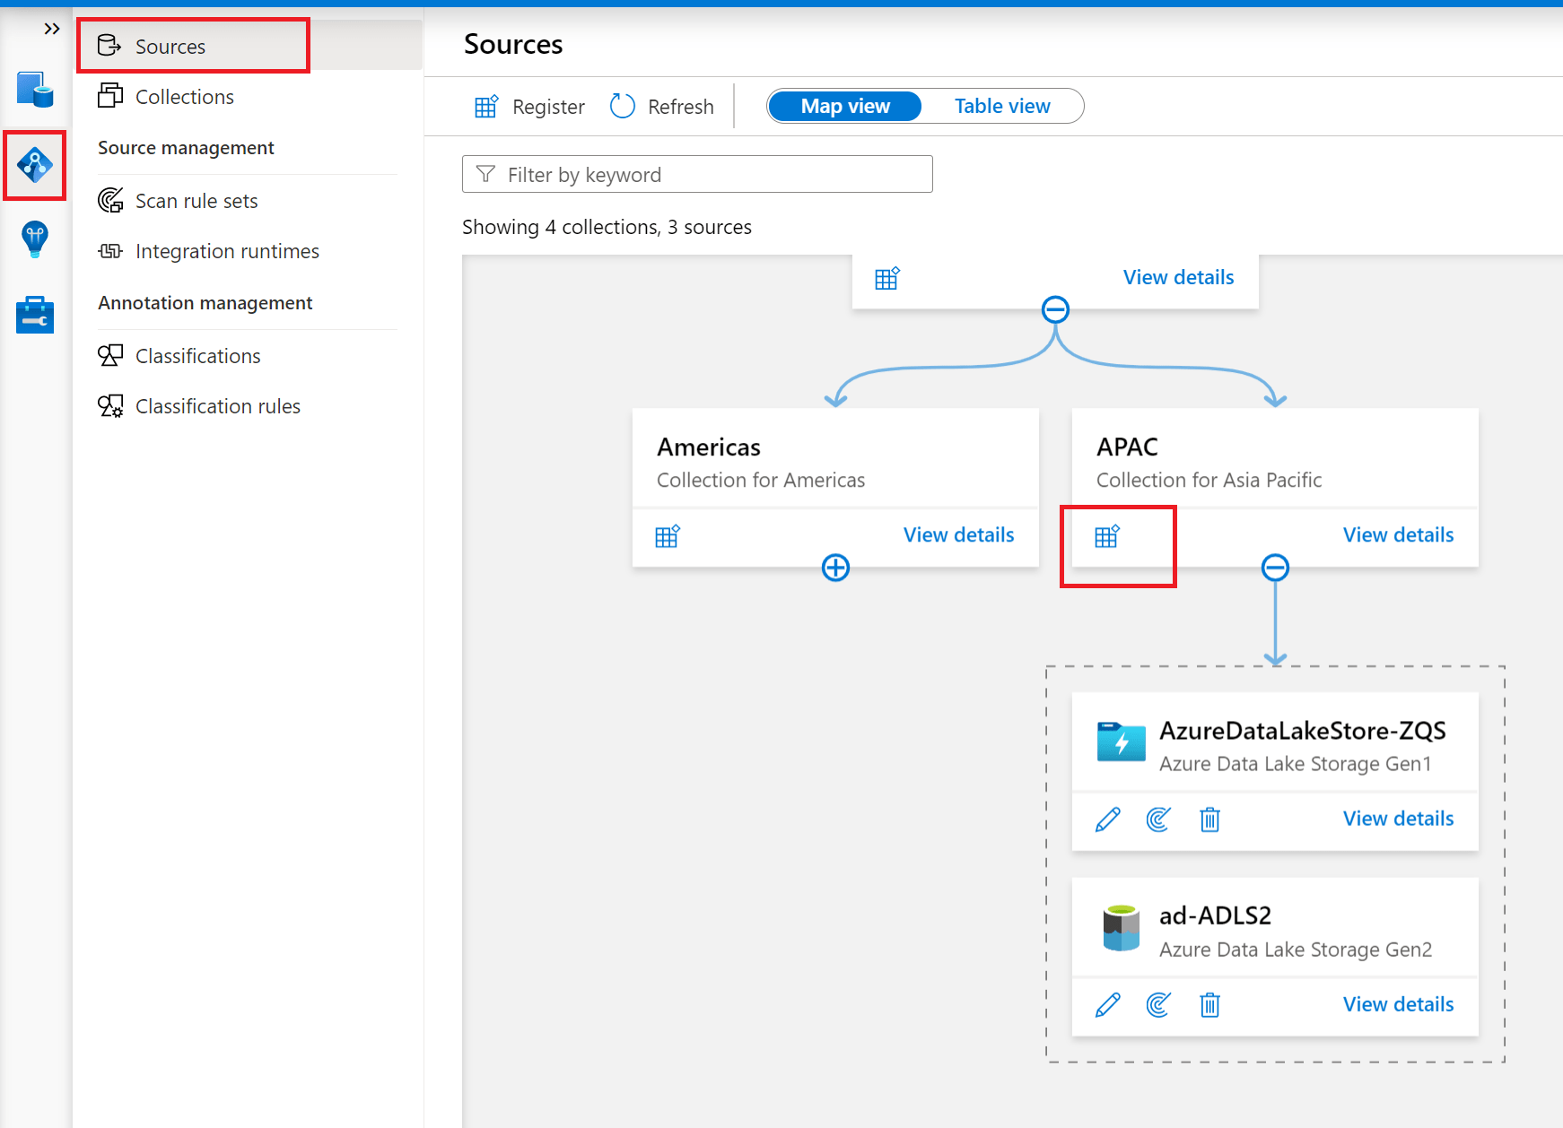Viewport: 1563px width, 1128px height.
Task: Delete the ad-ADLS2 source
Action: [x=1209, y=1004]
